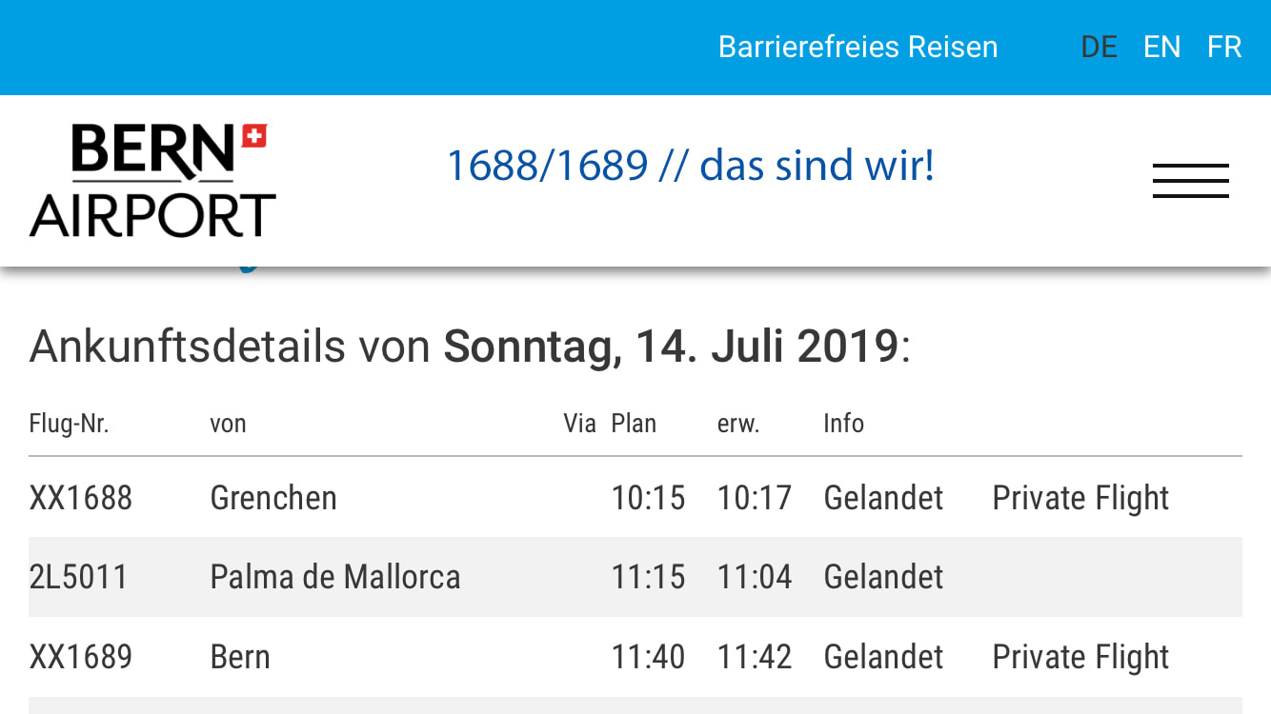The image size is (1271, 714).
Task: Click the Bern Airport logo
Action: 152,180
